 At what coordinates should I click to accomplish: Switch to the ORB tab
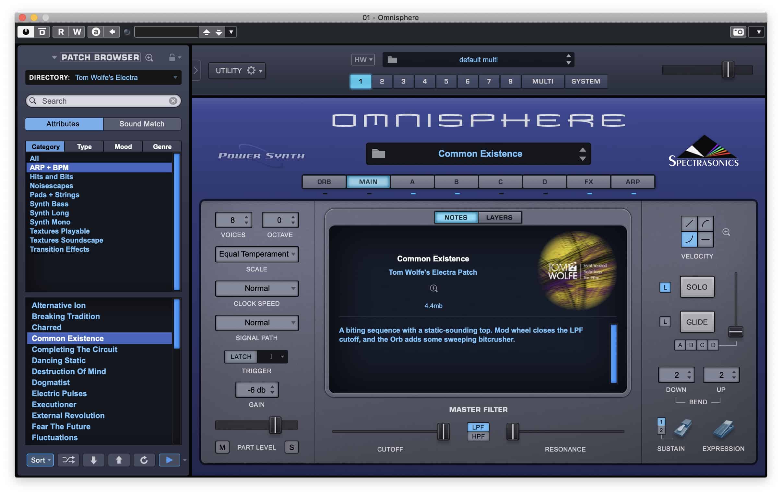click(324, 182)
